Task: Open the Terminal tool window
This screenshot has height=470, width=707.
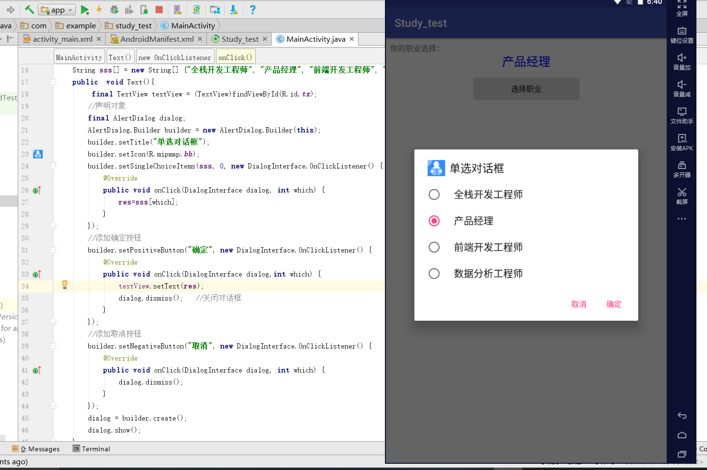Action: coord(91,449)
